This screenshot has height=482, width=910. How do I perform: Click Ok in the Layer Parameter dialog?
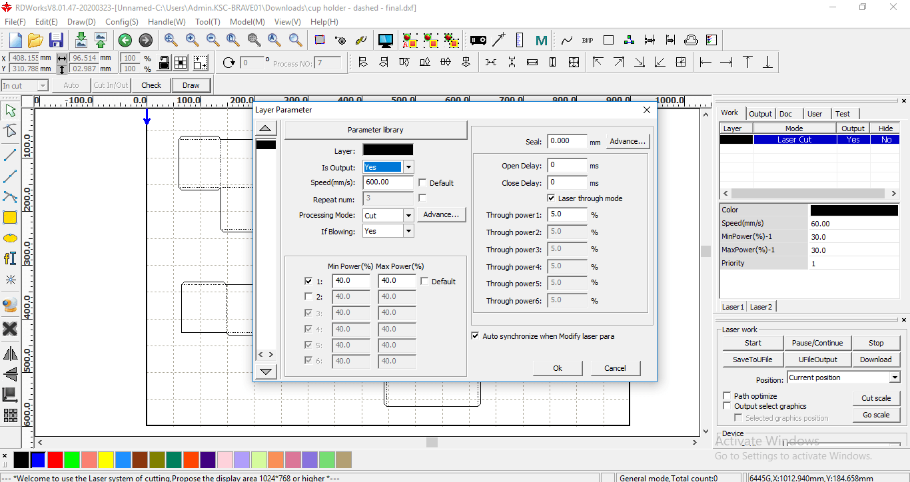pyautogui.click(x=558, y=368)
